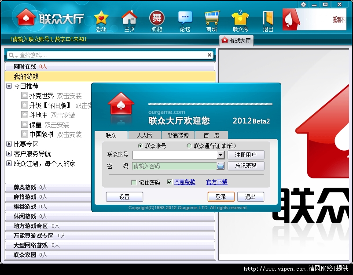Click the login progress bar
Viewport: 353px width, 275px height.
[210, 104]
